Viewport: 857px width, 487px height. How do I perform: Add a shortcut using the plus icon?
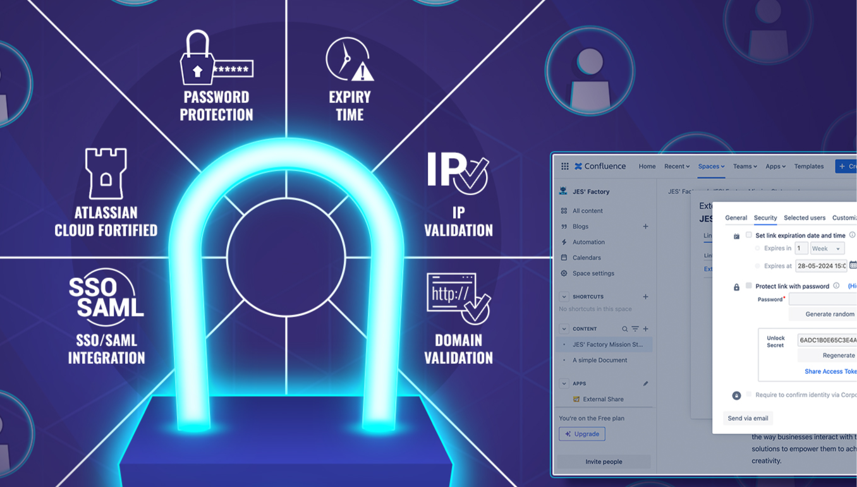coord(645,296)
